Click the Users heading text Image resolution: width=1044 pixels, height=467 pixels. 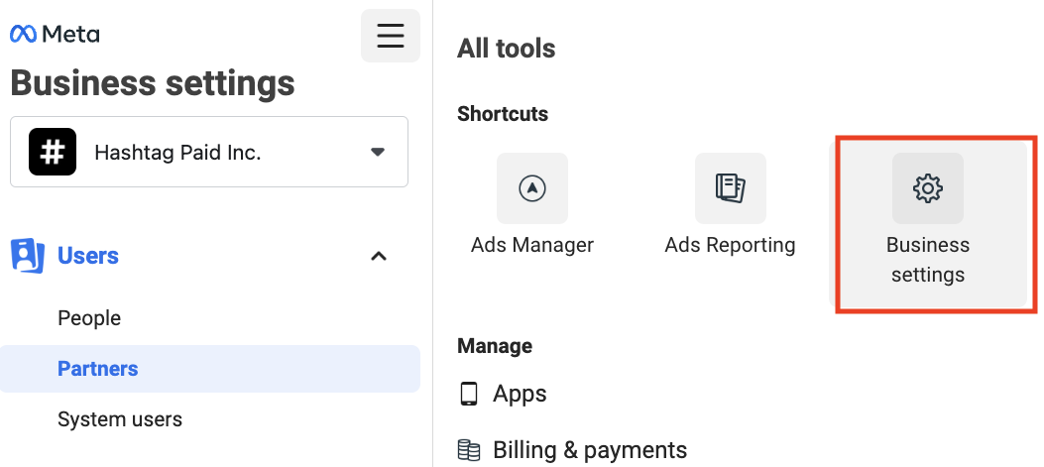point(88,256)
